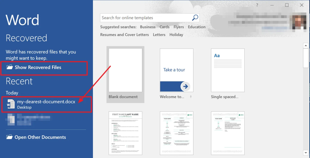Select the Cards suggested search
Image resolution: width=310 pixels, height=158 pixels.
pos(164,27)
